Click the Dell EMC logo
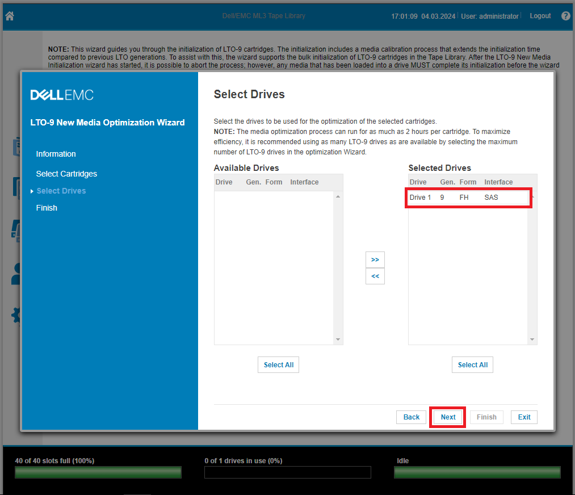575x495 pixels. click(62, 95)
